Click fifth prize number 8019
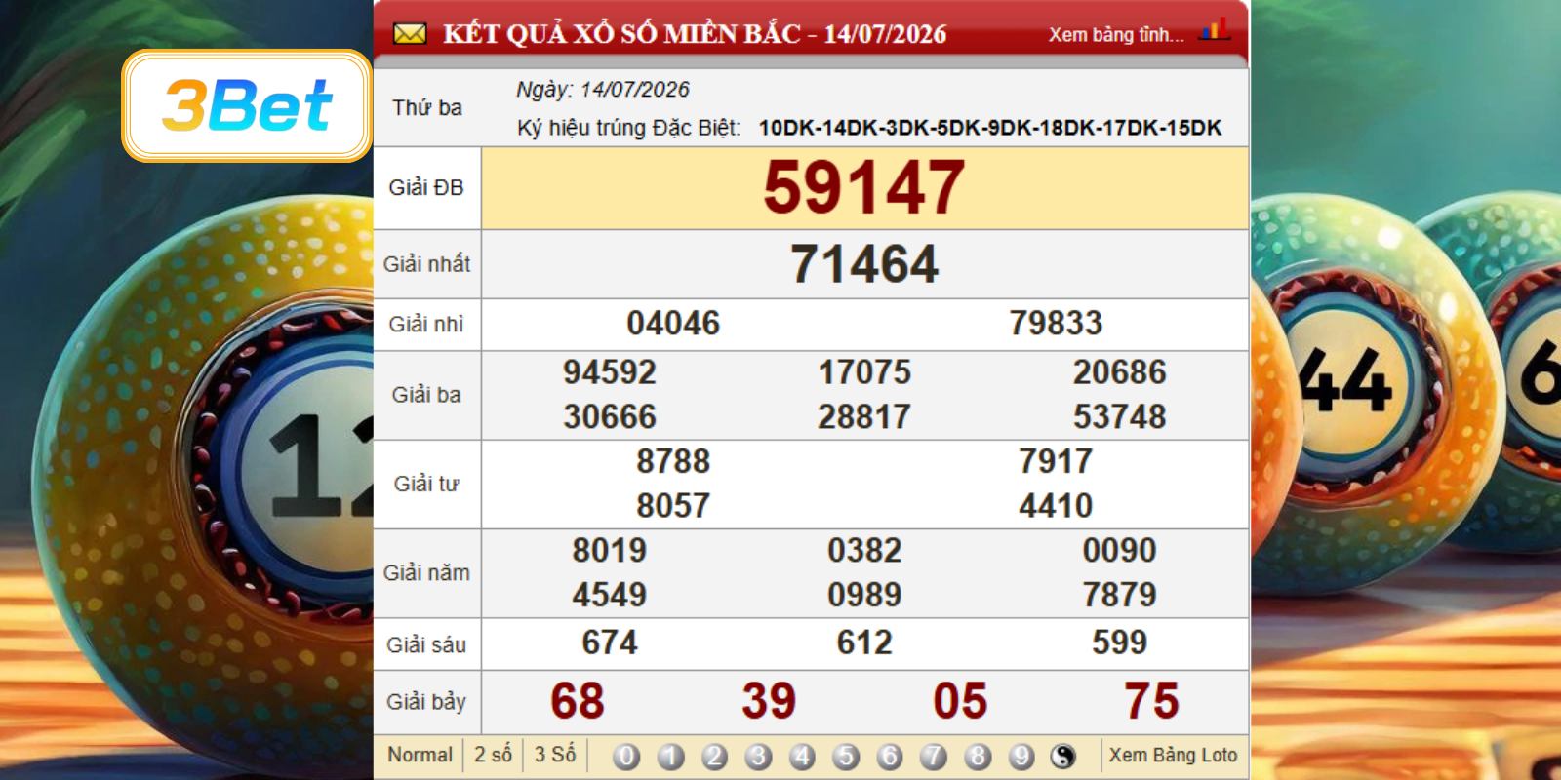Image resolution: width=1561 pixels, height=780 pixels. (x=610, y=551)
